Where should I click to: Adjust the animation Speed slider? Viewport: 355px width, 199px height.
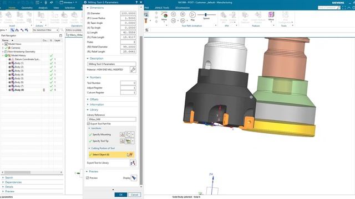pyautogui.click(x=206, y=15)
